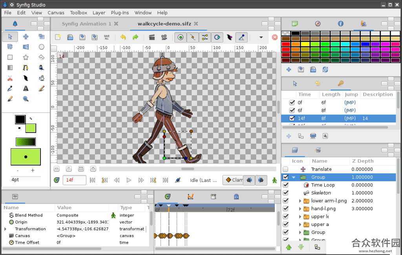Click the black outline color swatch
The image size is (402, 255).
(x=20, y=119)
